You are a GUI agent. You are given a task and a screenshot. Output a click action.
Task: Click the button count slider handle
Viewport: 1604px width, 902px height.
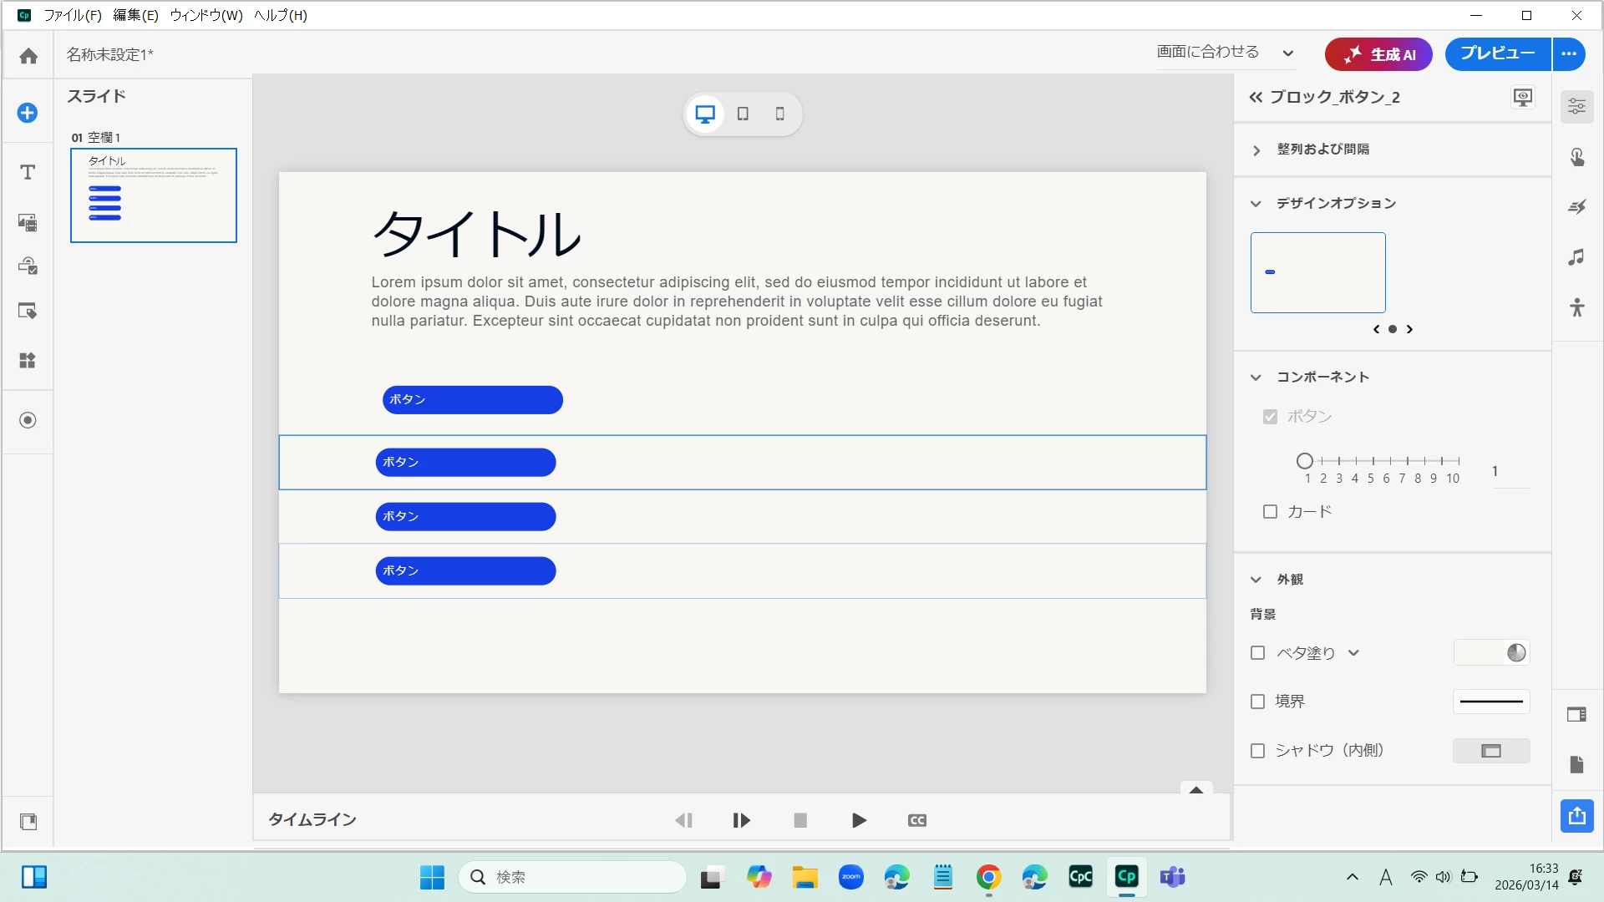coord(1304,461)
